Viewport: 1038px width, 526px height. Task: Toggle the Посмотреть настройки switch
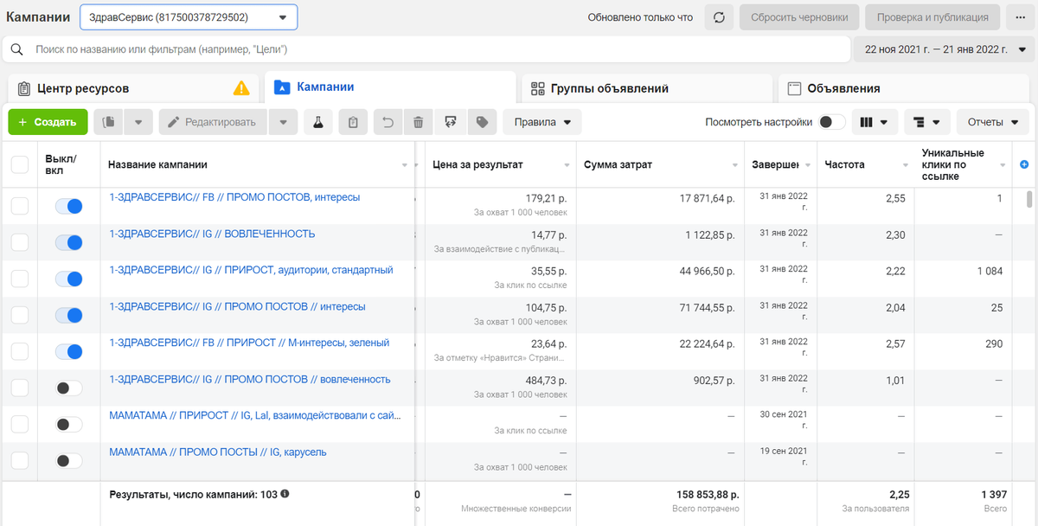(x=832, y=122)
